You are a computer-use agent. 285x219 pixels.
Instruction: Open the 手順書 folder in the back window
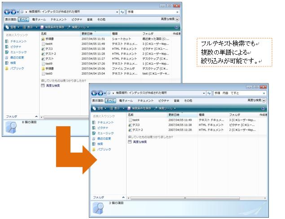[49, 68]
